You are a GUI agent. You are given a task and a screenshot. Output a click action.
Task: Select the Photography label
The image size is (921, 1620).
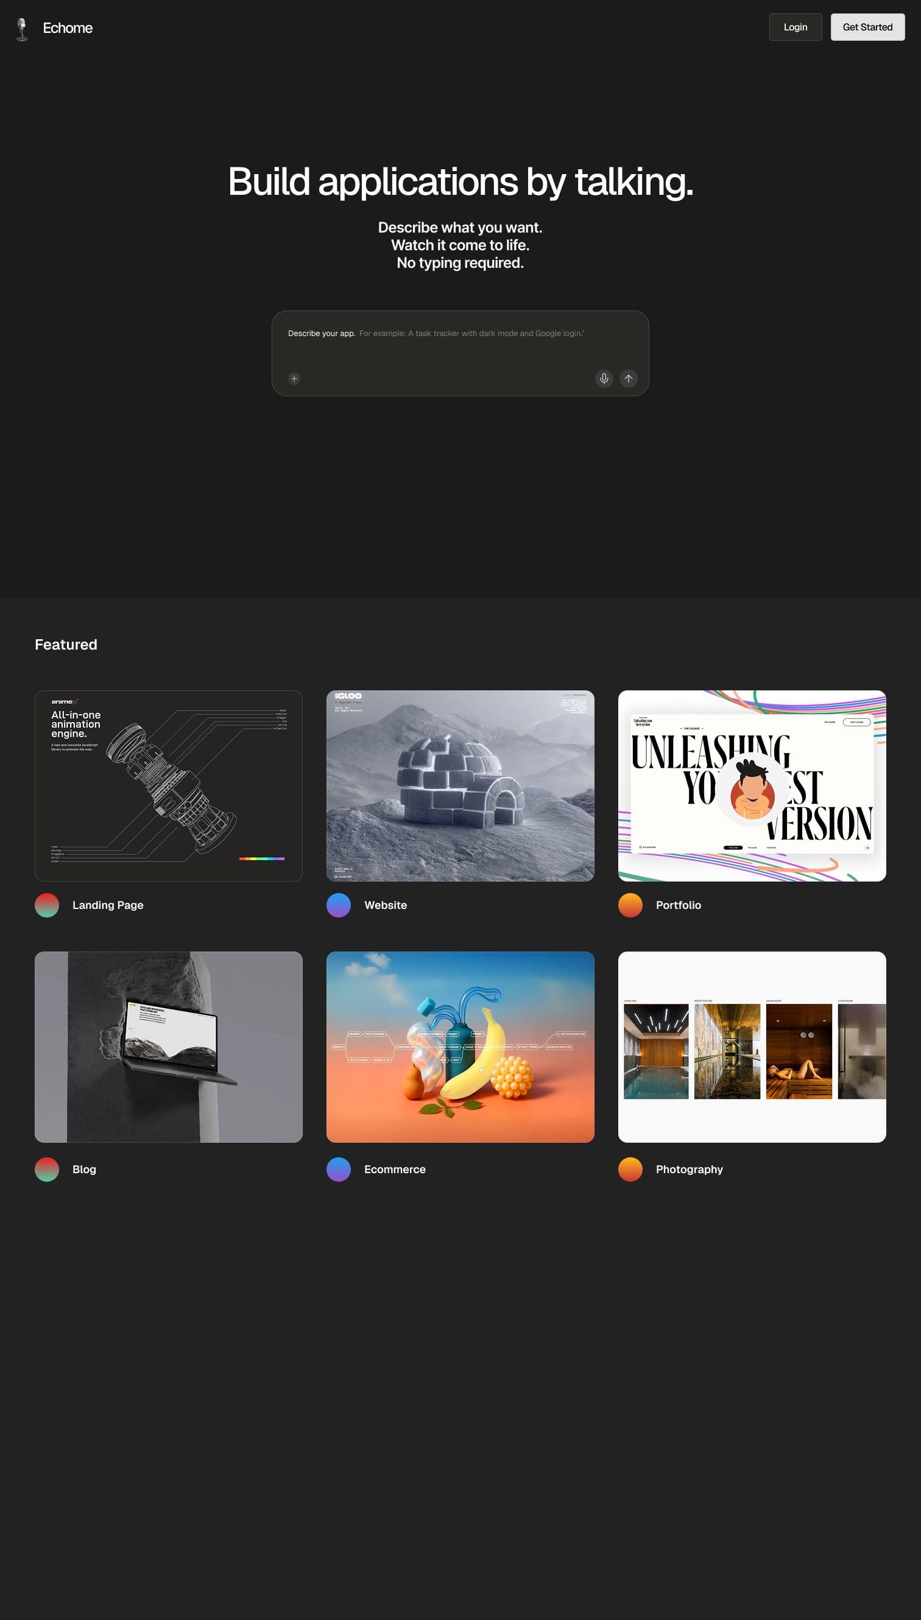pyautogui.click(x=689, y=1169)
